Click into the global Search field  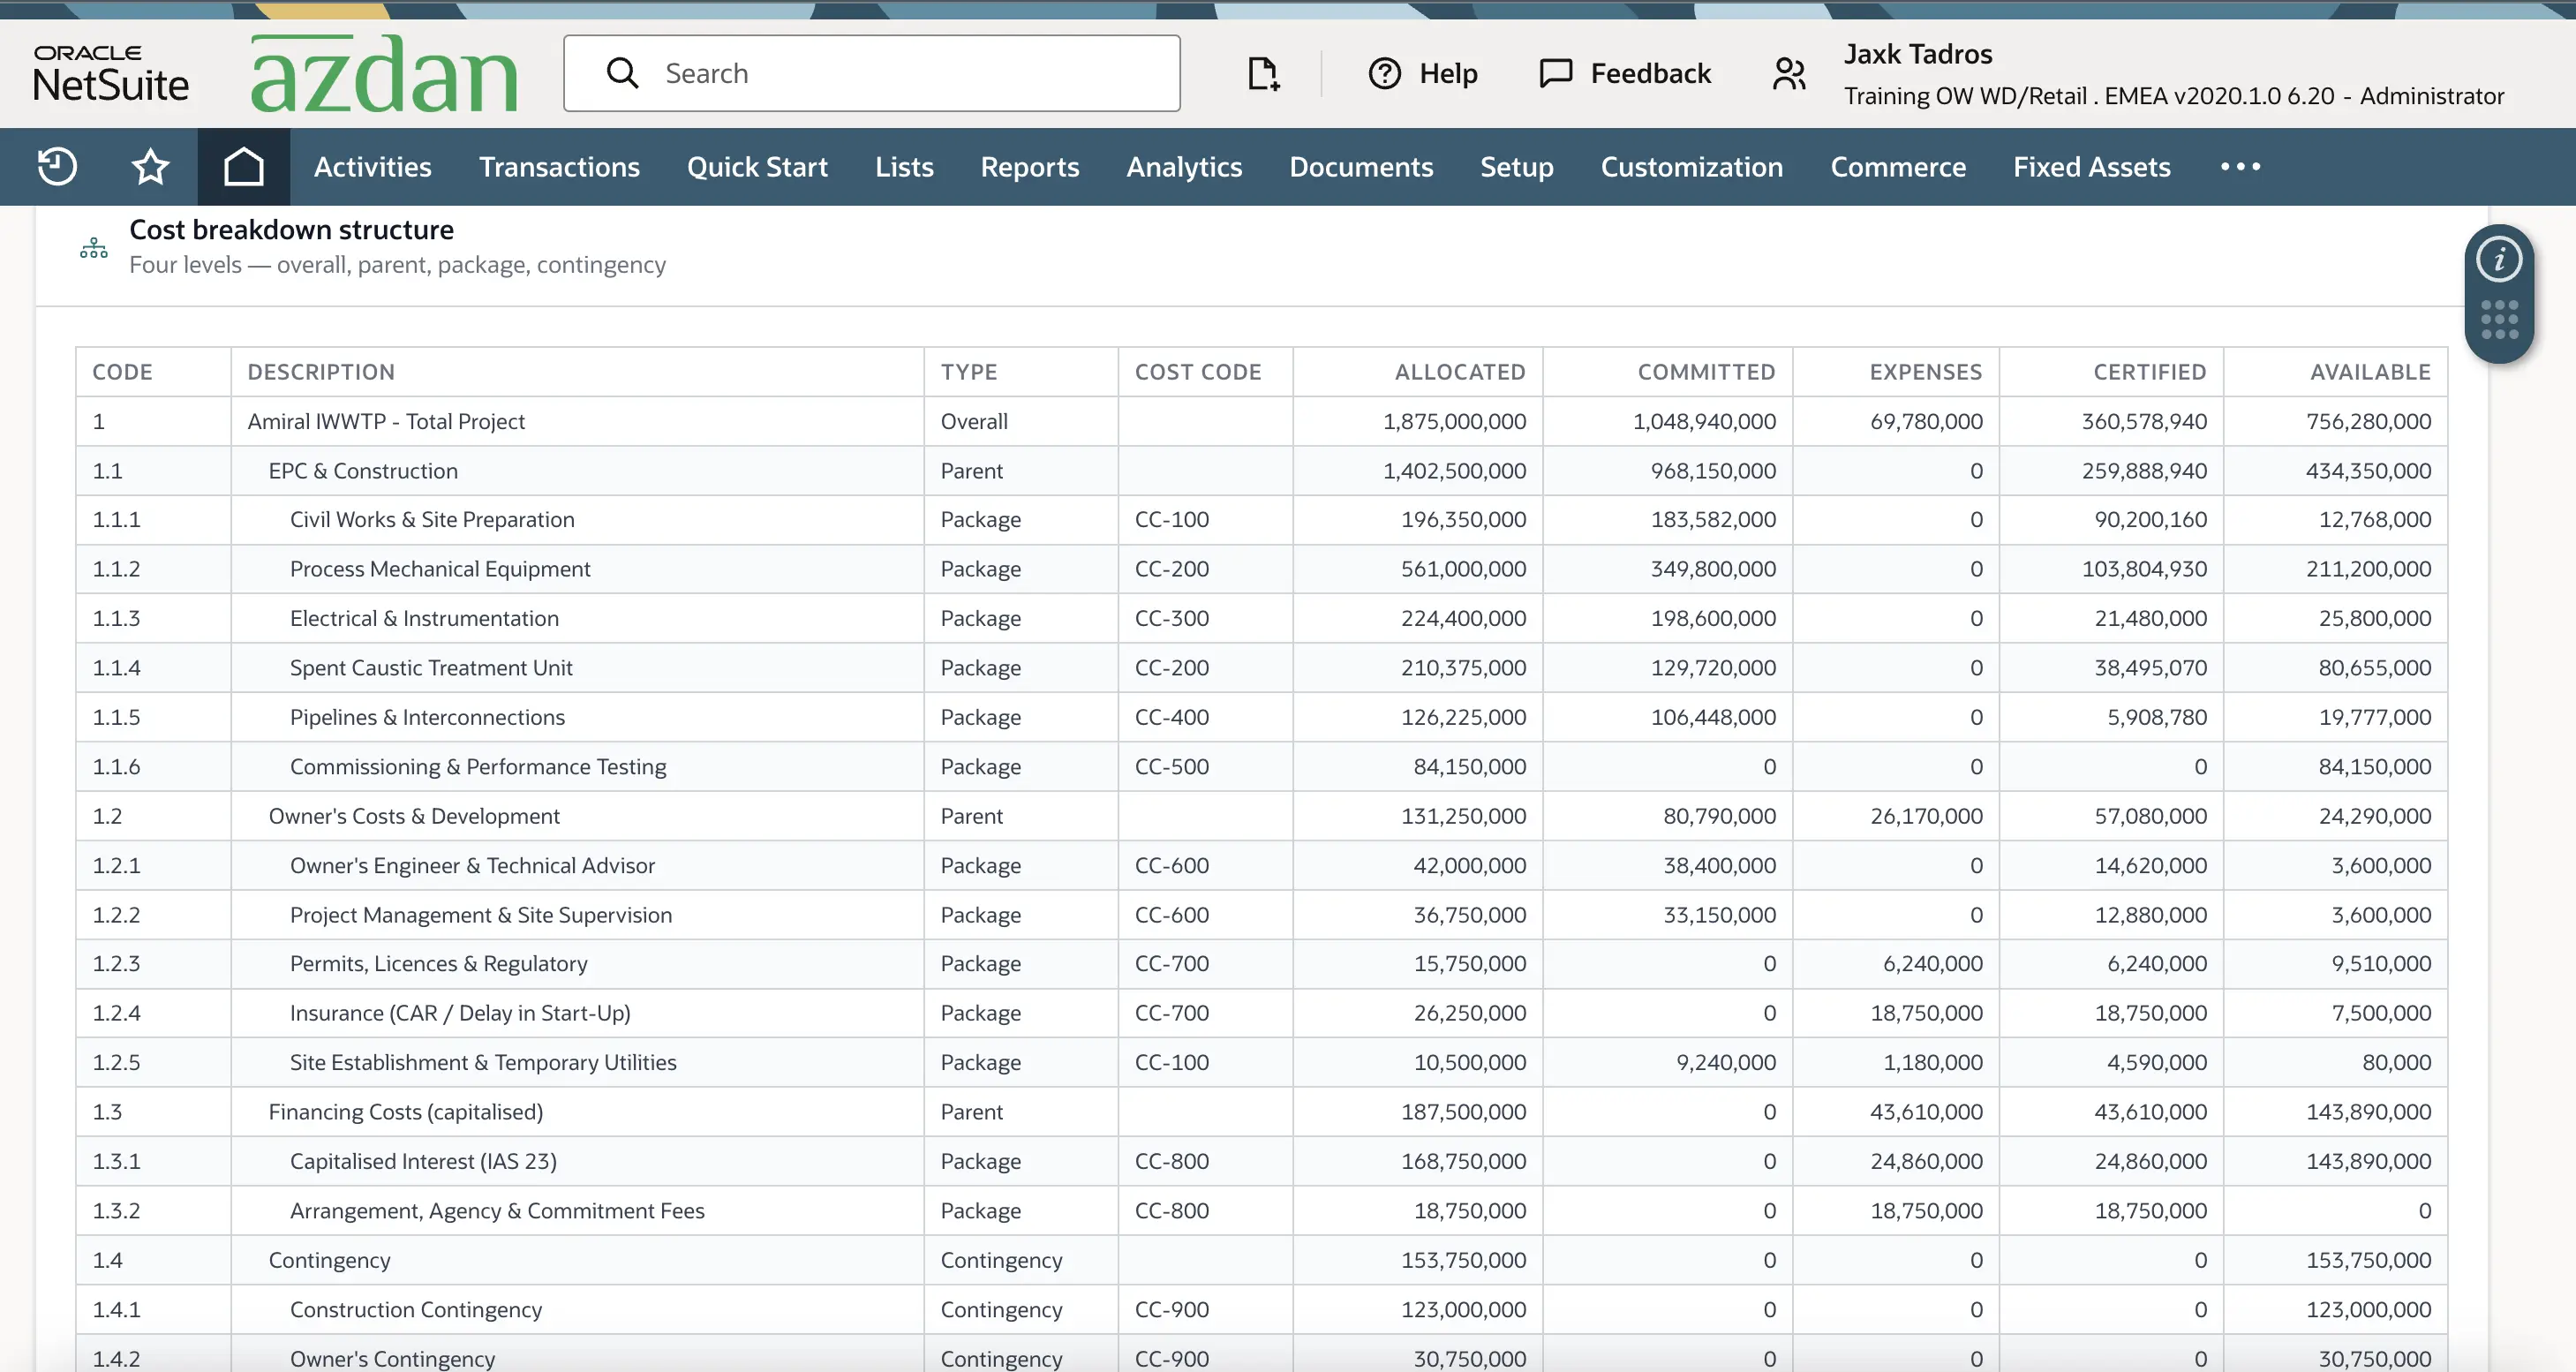click(871, 73)
